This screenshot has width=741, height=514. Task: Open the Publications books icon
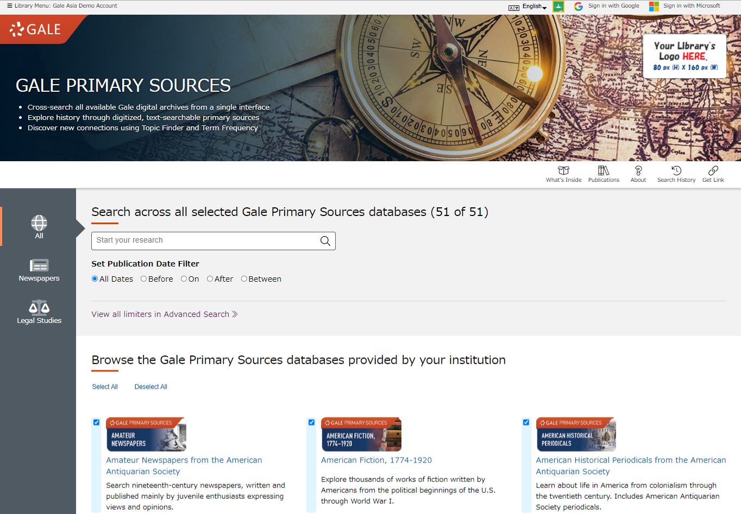tap(604, 170)
